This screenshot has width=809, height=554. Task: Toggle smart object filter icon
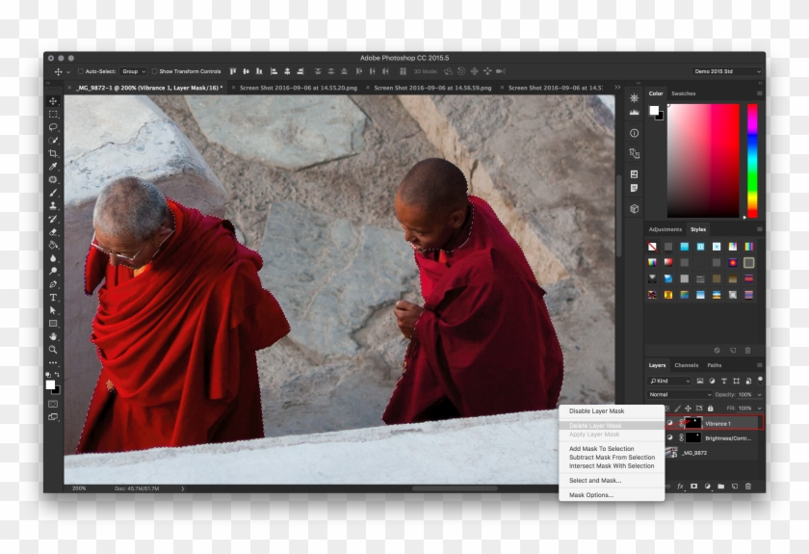(748, 381)
